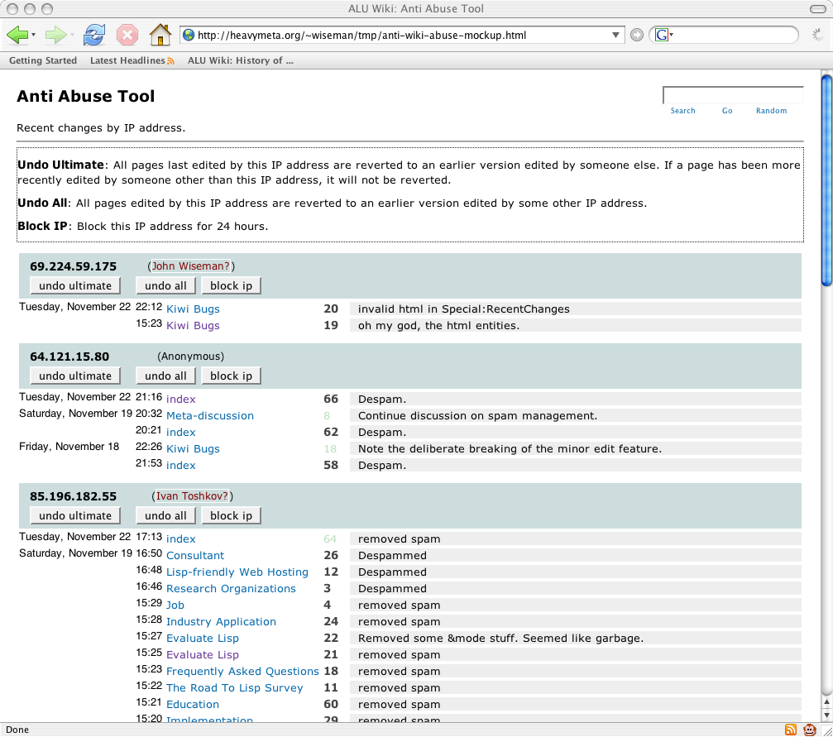Image resolution: width=833 pixels, height=737 pixels.
Task: Click the IP address 64.121.15.80
Action: (69, 357)
